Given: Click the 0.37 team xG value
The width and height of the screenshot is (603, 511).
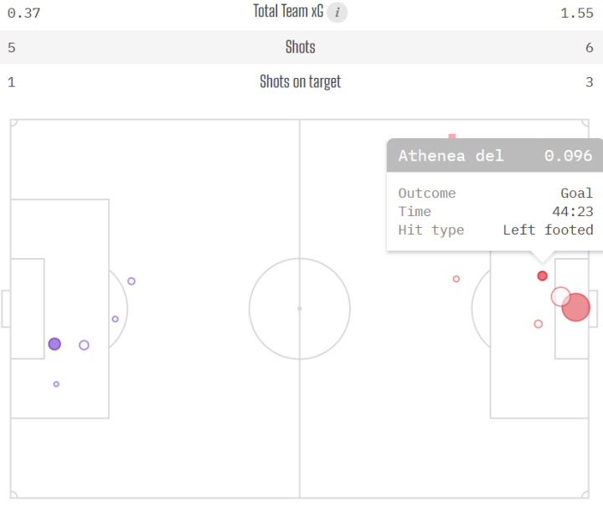Looking at the screenshot, I should 23,13.
